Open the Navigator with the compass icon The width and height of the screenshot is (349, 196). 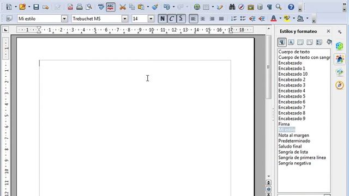click(241, 7)
